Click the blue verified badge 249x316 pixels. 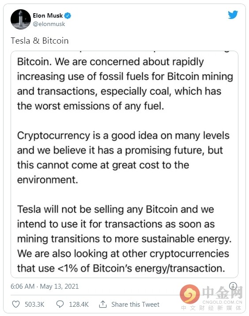tap(68, 15)
